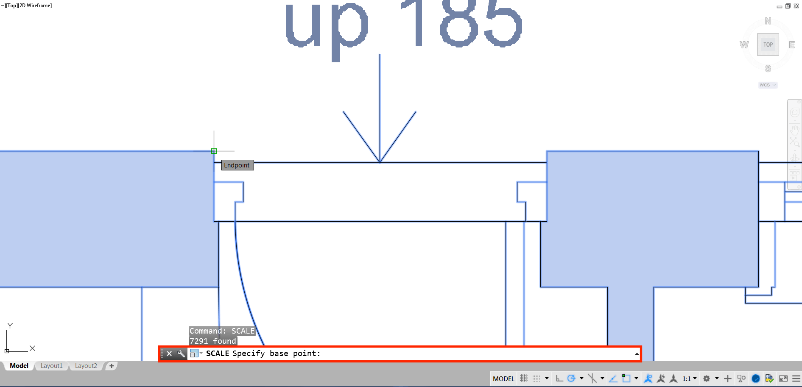
Task: Toggle the drawing grid display icon
Action: [524, 379]
